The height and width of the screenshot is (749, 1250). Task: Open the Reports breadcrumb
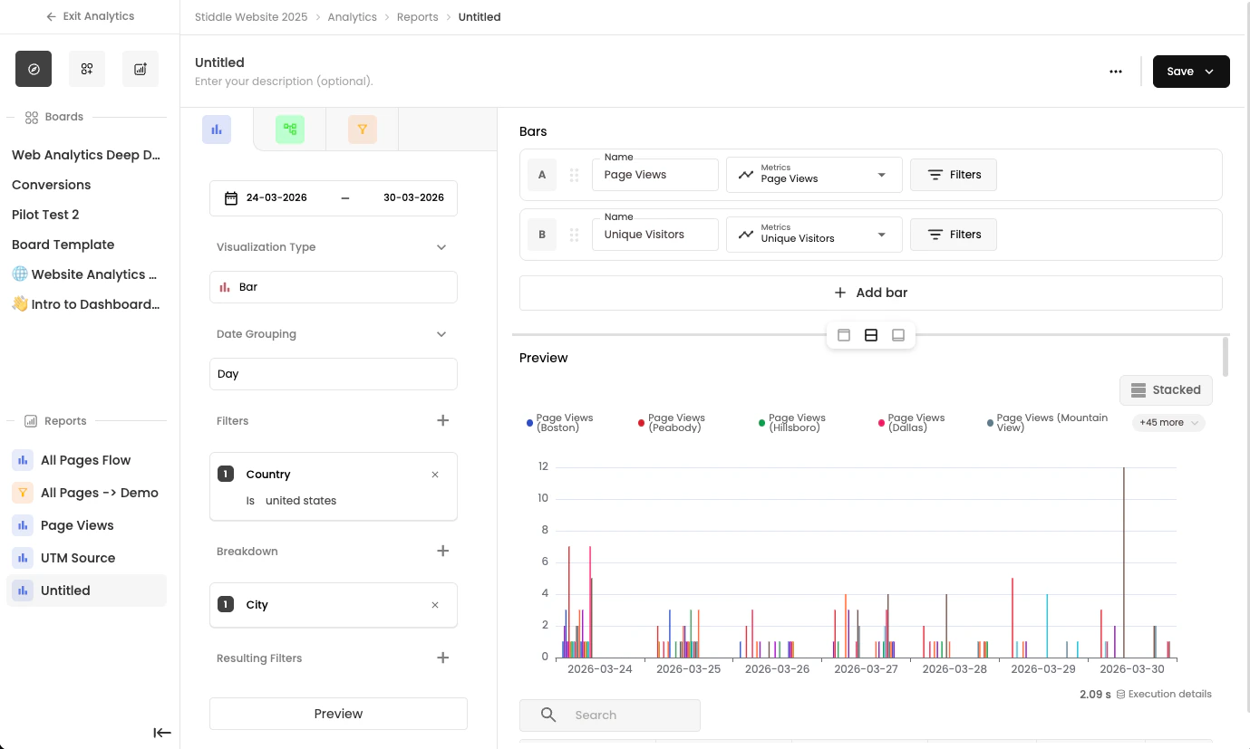tap(417, 17)
